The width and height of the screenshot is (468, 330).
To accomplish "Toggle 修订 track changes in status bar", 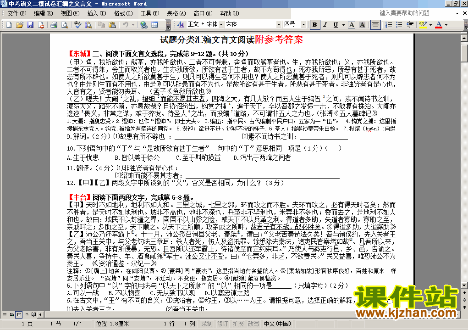I will 222,324.
